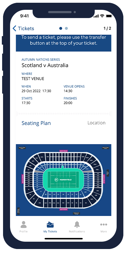Image resolution: width=127 pixels, height=253 pixels.
Task: Select the first page indicator dot
Action: [61, 28]
